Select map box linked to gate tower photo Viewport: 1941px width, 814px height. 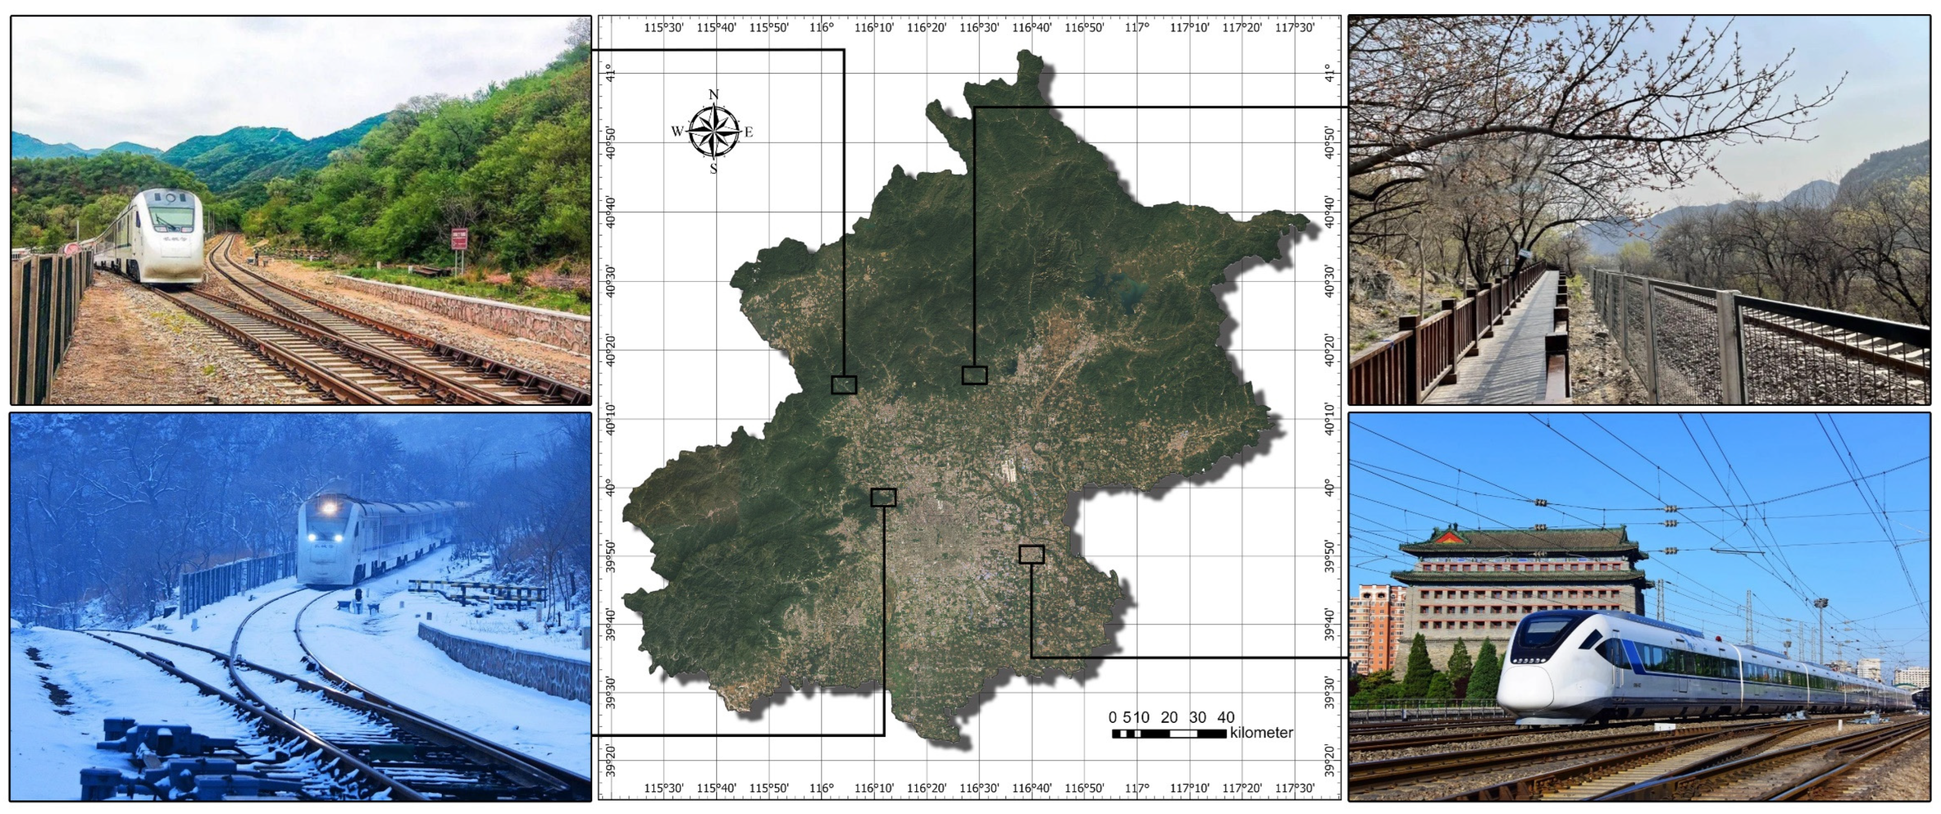click(1031, 555)
